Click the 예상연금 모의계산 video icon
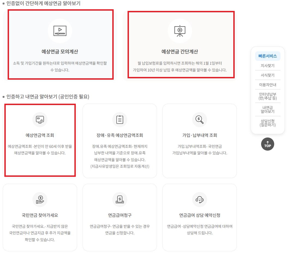This screenshot has height=254, width=287. [x=61, y=31]
